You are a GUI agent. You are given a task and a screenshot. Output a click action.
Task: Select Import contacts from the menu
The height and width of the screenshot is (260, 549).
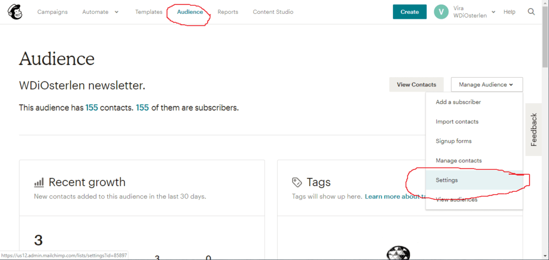[x=457, y=122]
